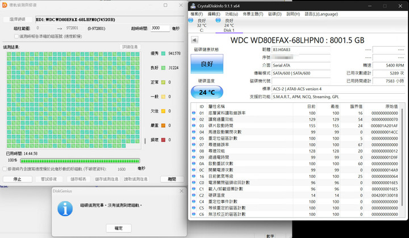Click the blue orb above C: drive
Screen dimensions: 409x238
191,20
